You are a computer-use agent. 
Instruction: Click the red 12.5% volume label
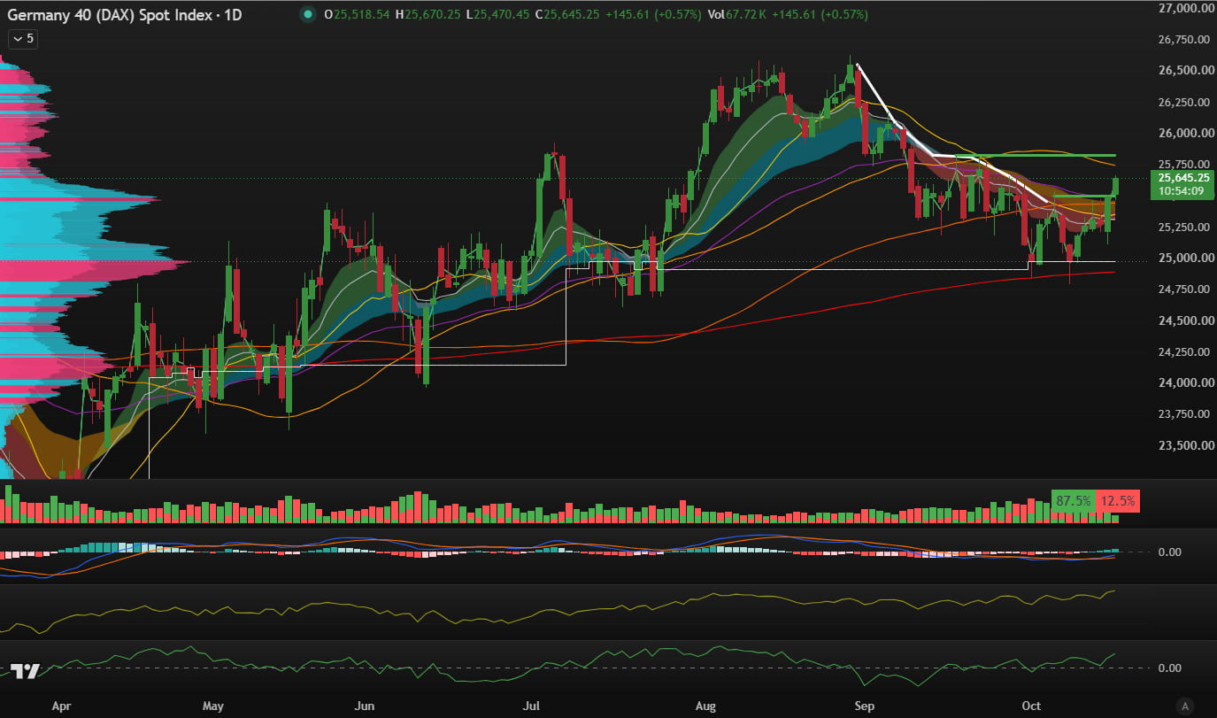[x=1117, y=501]
